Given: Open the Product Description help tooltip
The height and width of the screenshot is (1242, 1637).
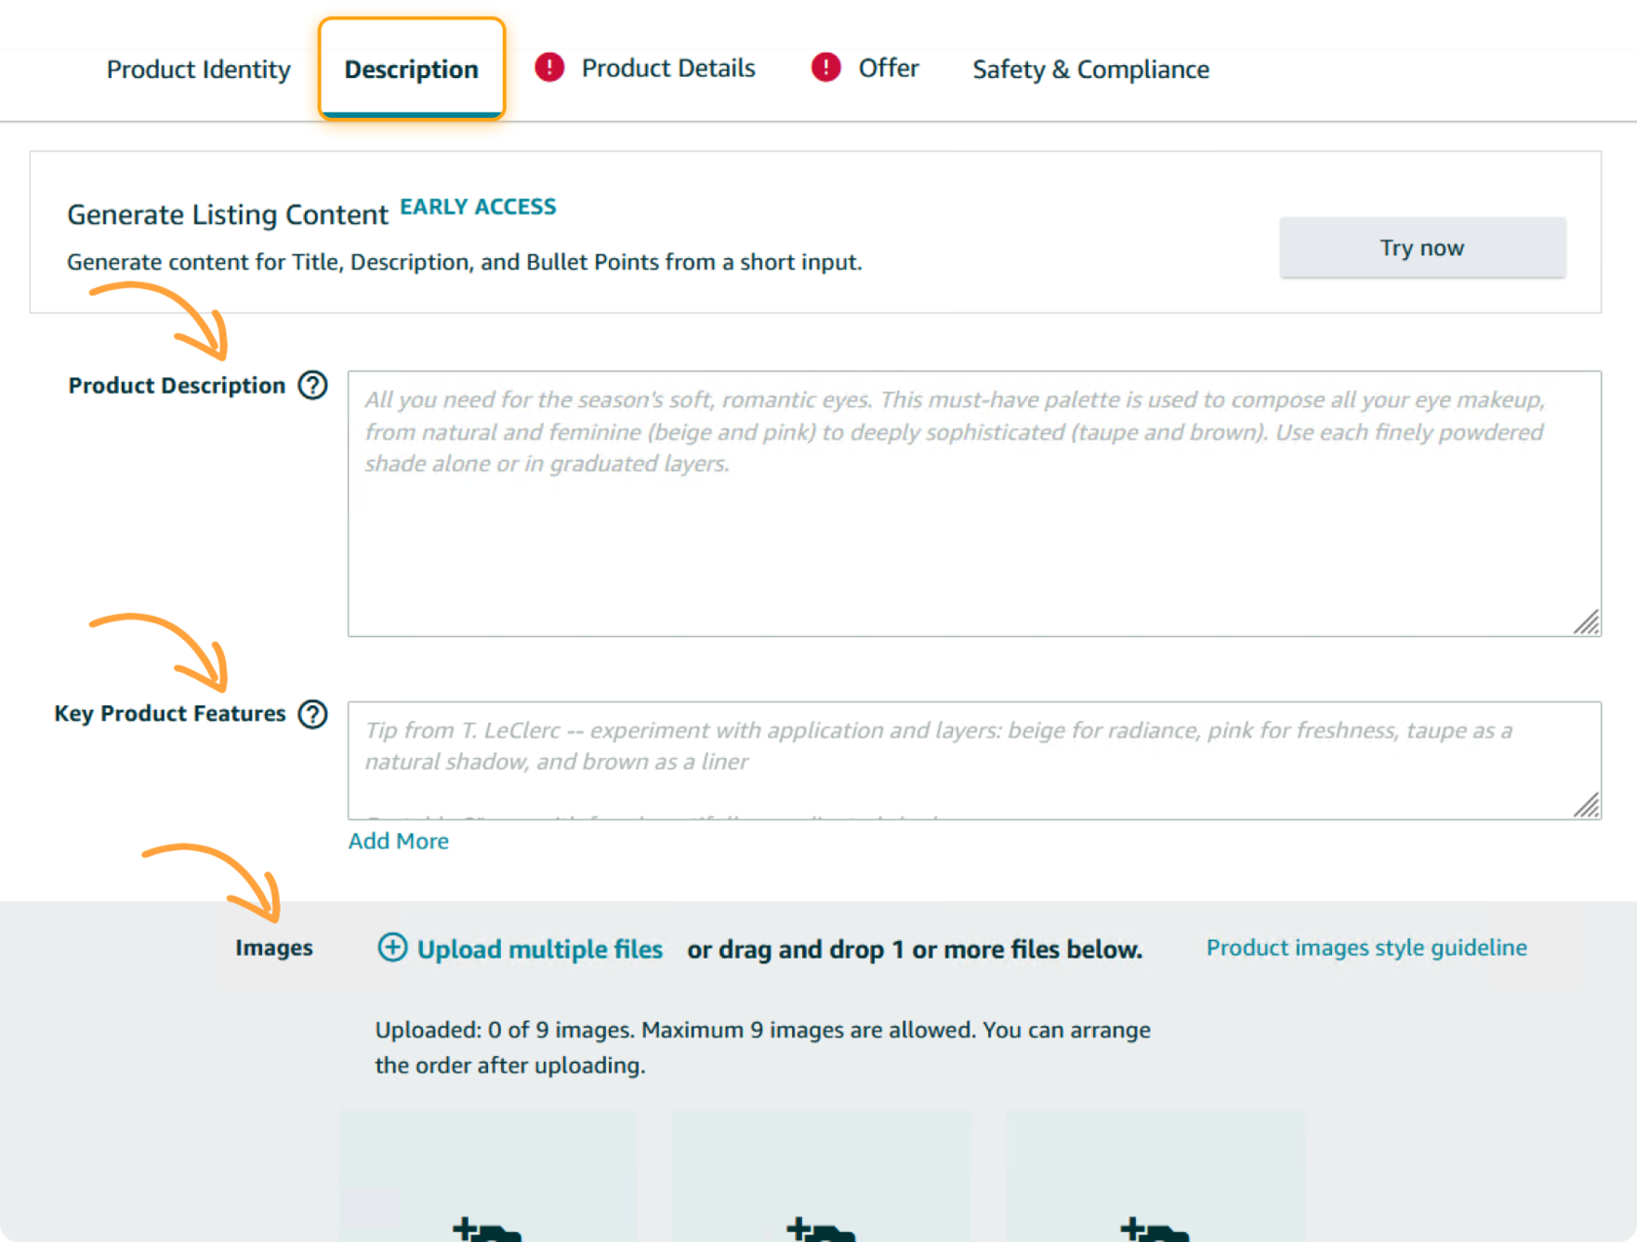Looking at the screenshot, I should pos(312,386).
